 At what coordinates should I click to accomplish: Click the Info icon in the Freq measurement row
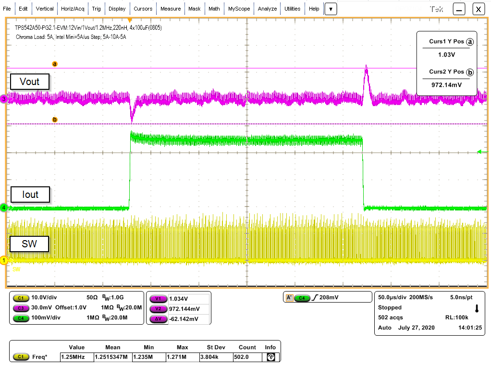click(x=270, y=357)
